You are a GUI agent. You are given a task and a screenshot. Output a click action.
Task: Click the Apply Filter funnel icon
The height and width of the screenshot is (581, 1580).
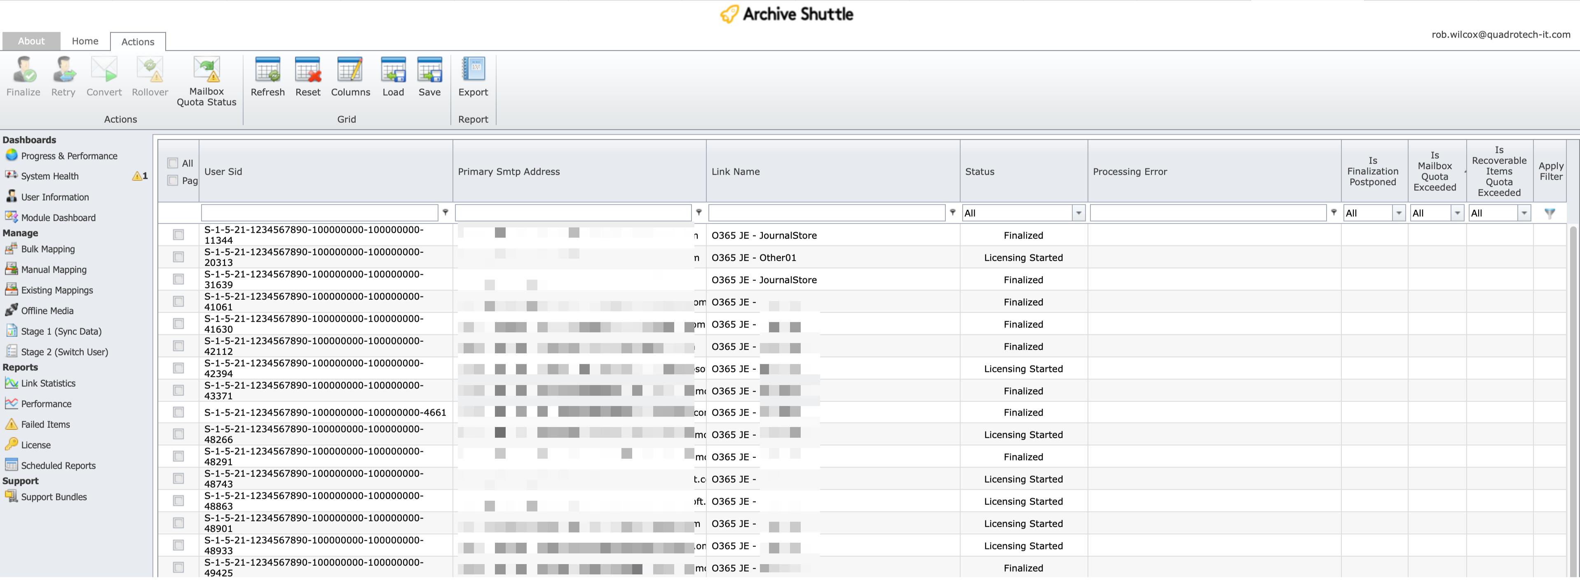tap(1550, 213)
